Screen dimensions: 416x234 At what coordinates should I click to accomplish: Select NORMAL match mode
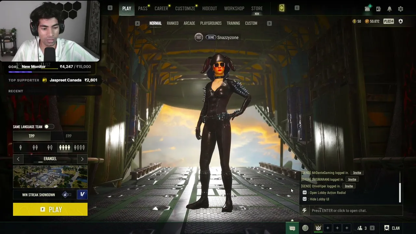pos(155,23)
